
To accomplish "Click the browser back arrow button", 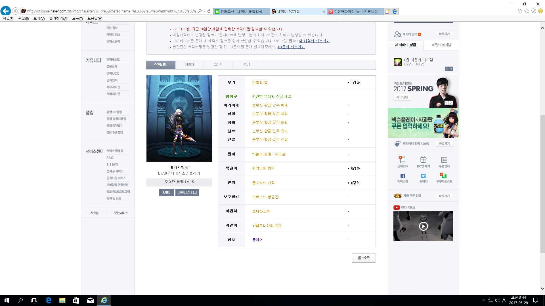I will coord(6,11).
